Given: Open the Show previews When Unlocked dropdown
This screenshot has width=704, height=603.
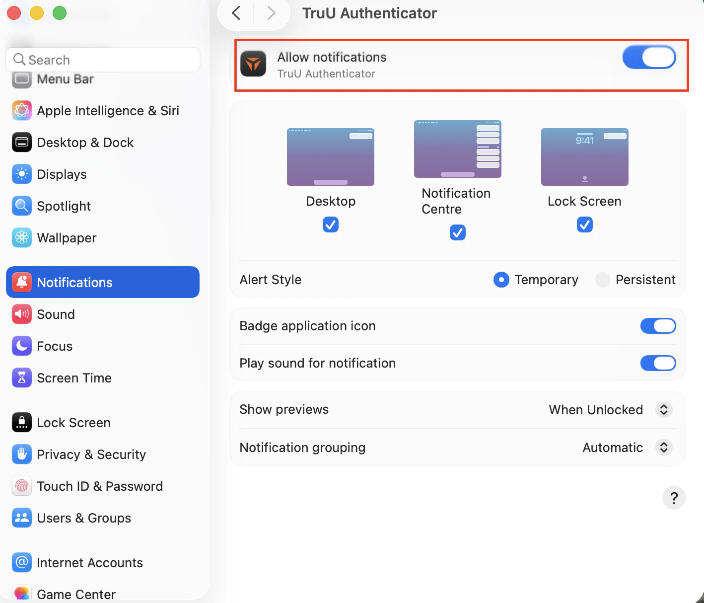Looking at the screenshot, I should coord(611,410).
